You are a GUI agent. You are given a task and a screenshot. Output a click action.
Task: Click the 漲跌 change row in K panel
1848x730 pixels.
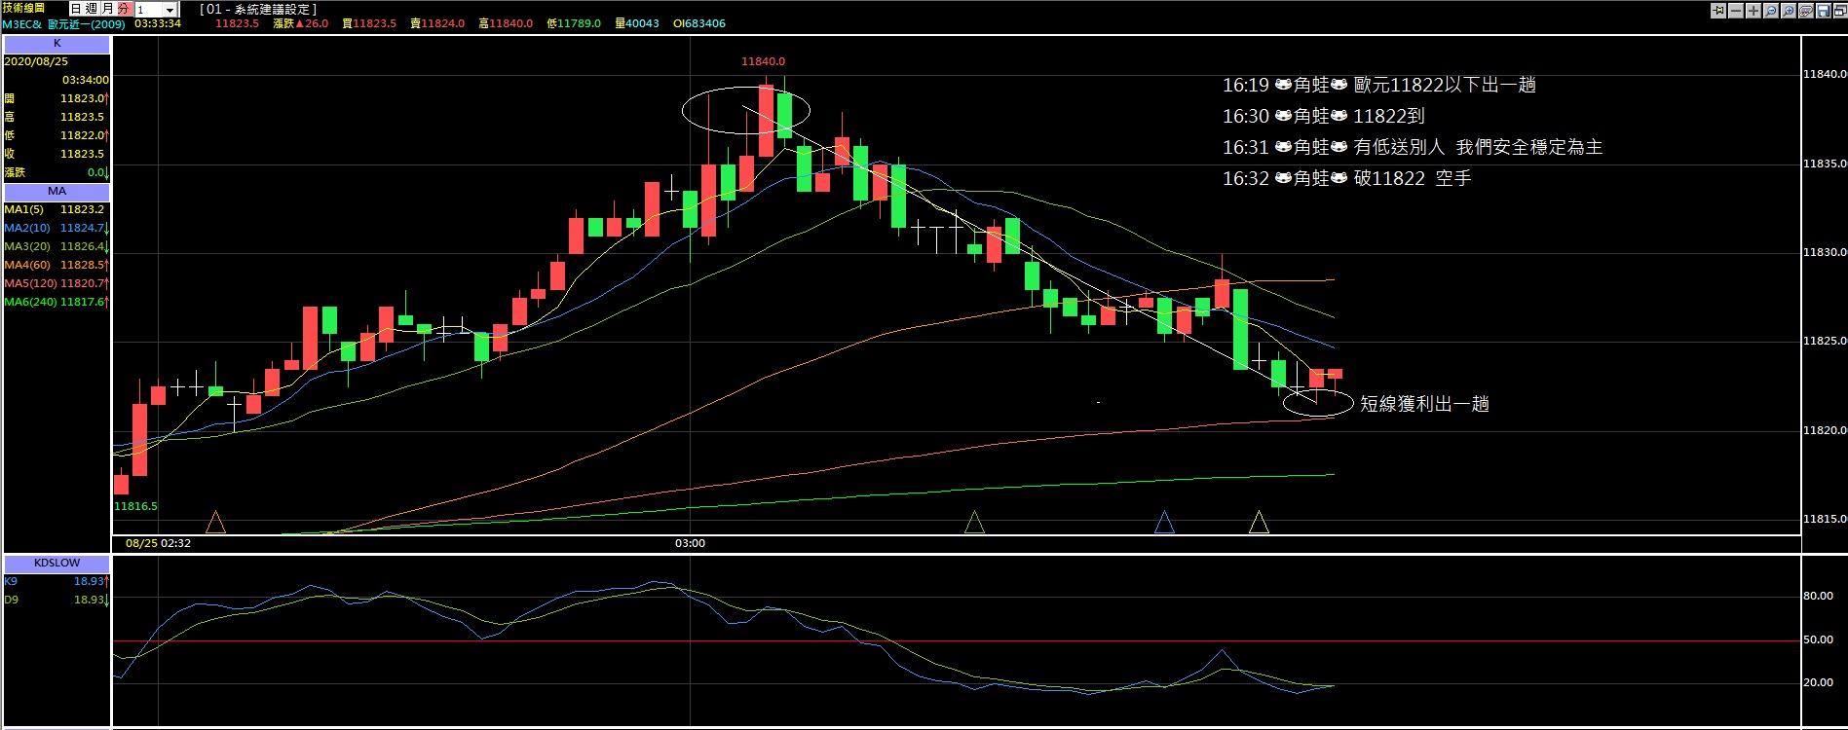[57, 172]
